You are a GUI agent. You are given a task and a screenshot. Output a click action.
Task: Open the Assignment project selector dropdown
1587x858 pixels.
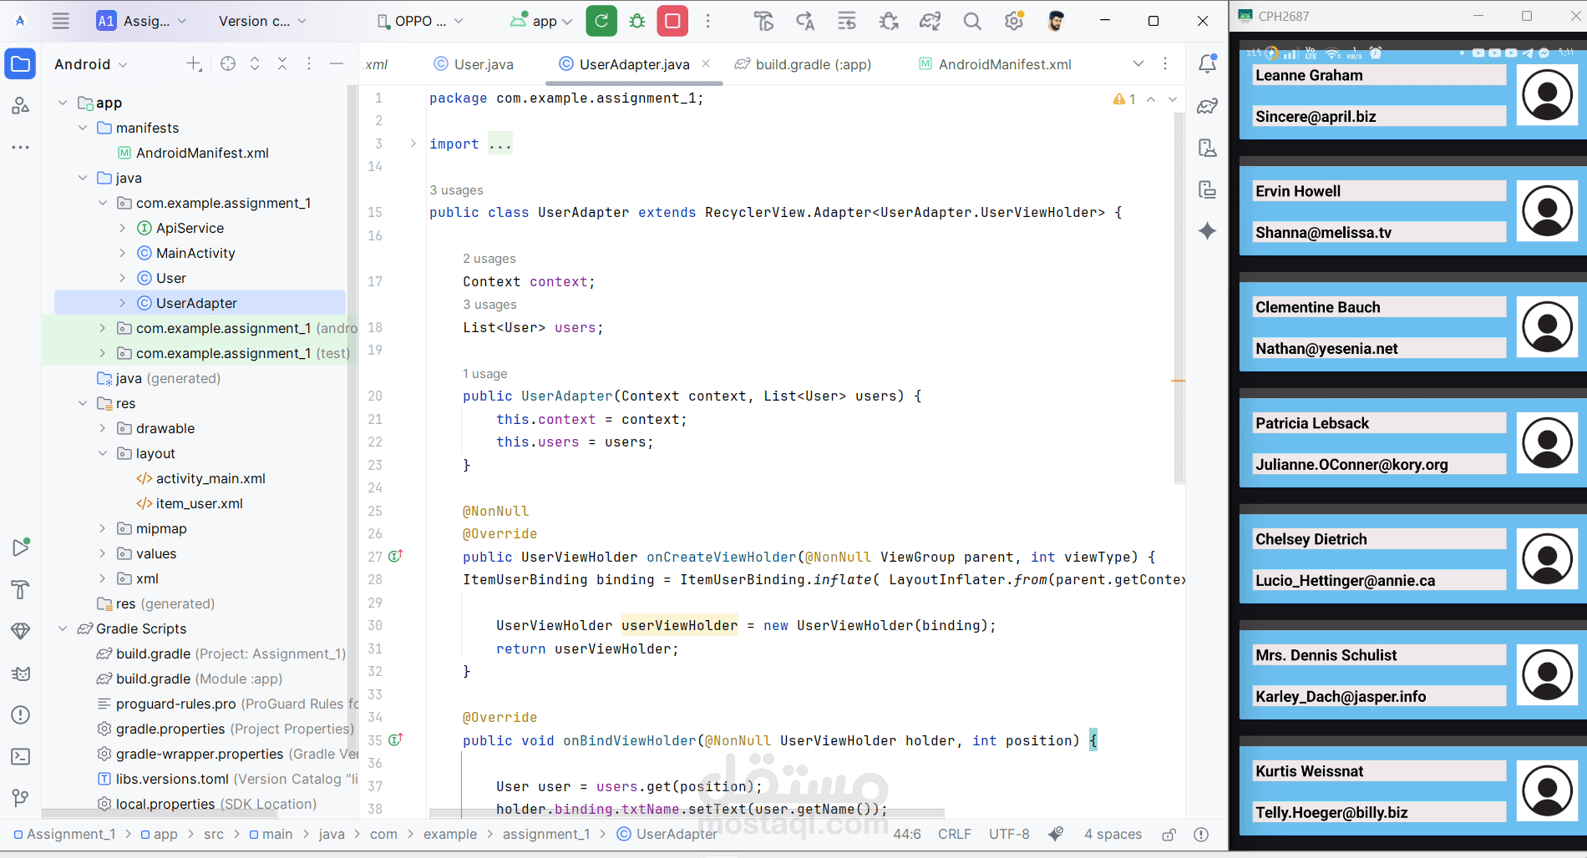tap(142, 21)
